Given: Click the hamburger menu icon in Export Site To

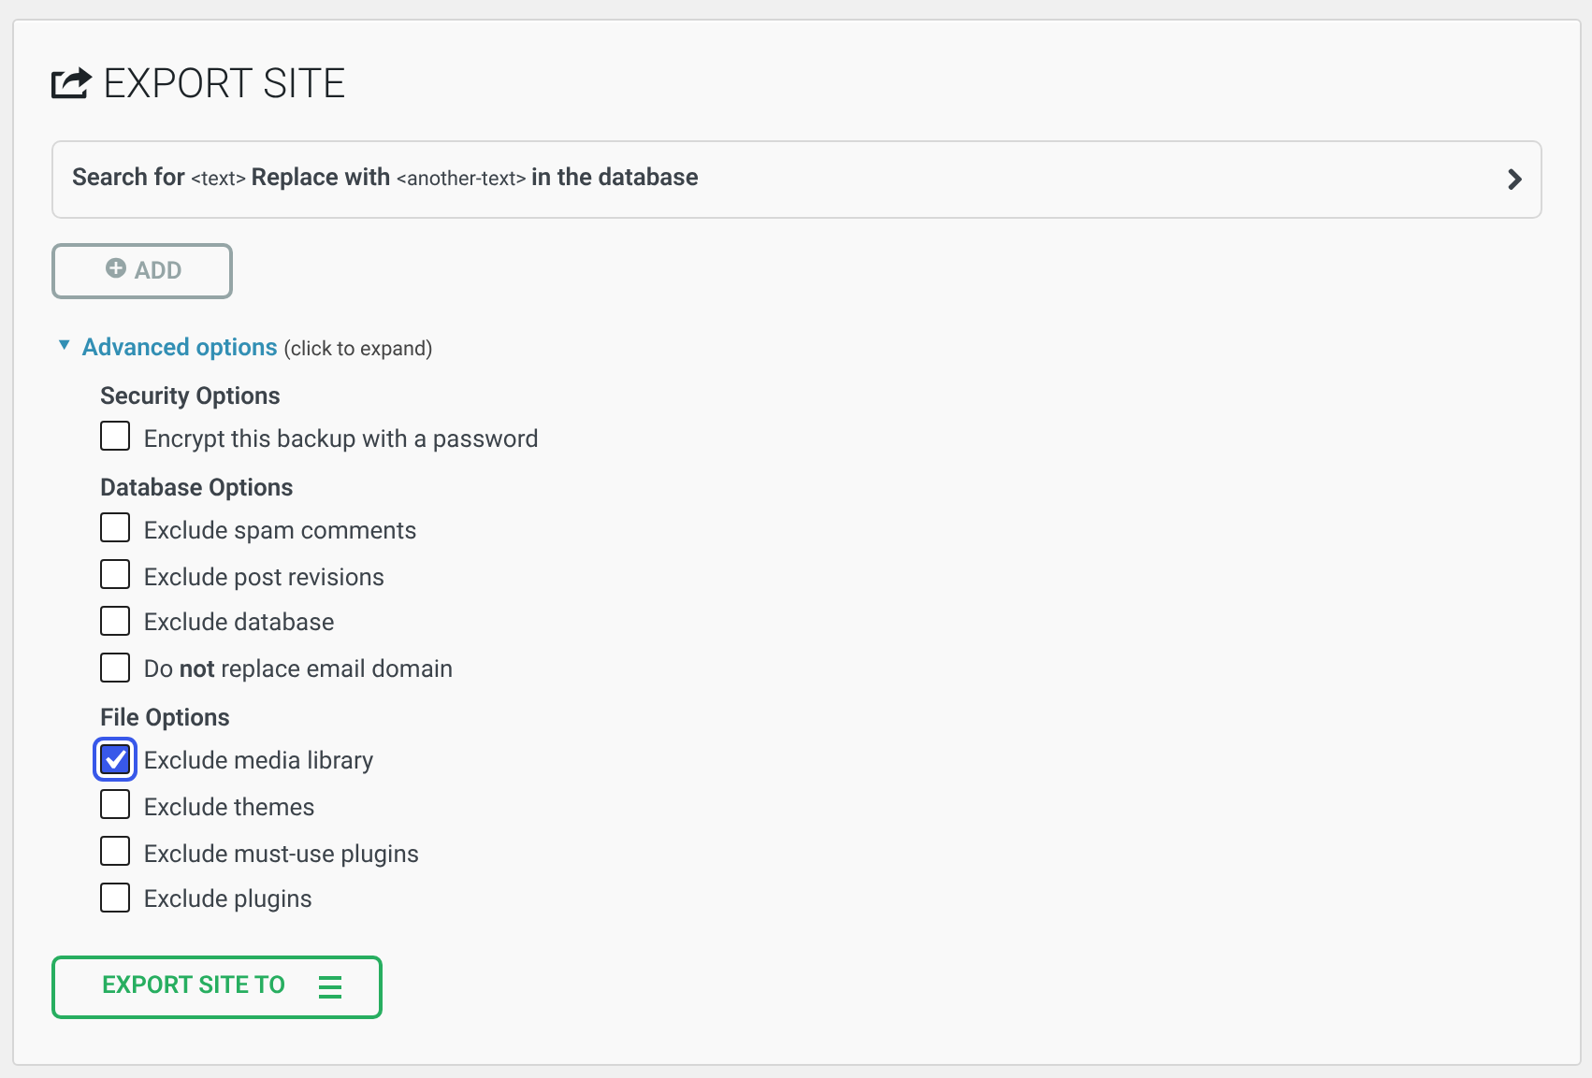Looking at the screenshot, I should 330,986.
